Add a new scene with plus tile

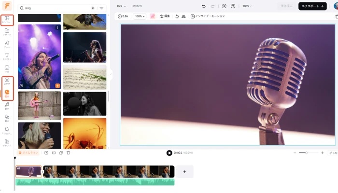pyautogui.click(x=185, y=172)
